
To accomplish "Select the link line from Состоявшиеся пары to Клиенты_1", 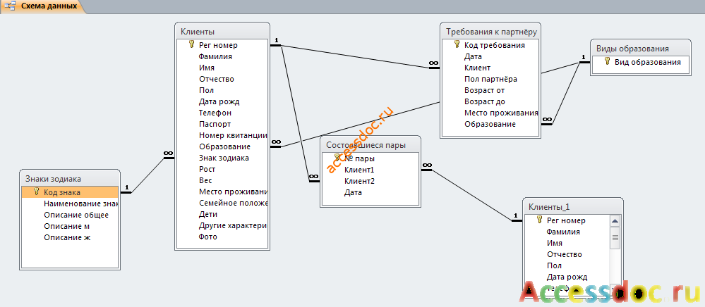I will click(x=471, y=194).
